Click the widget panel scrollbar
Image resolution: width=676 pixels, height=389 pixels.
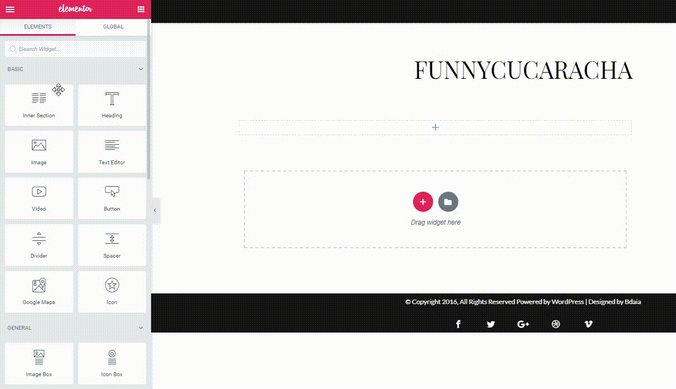coord(148,101)
